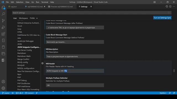Open Settings JSON file icon
This screenshot has width=177, height=99.
[167, 7]
